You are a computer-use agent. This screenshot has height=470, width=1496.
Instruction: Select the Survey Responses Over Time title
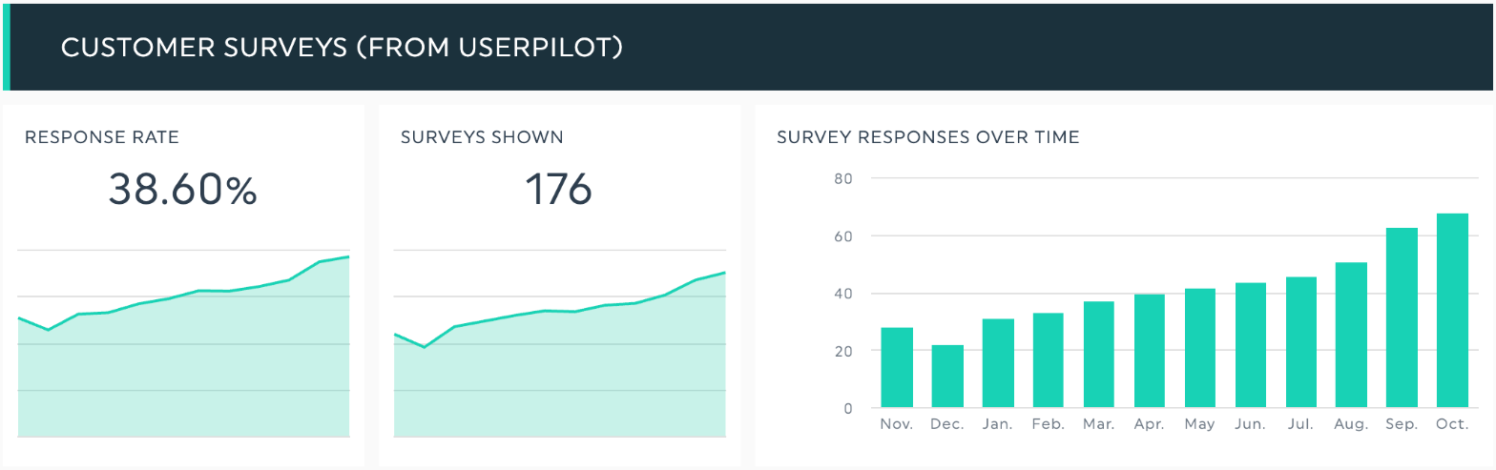(928, 137)
